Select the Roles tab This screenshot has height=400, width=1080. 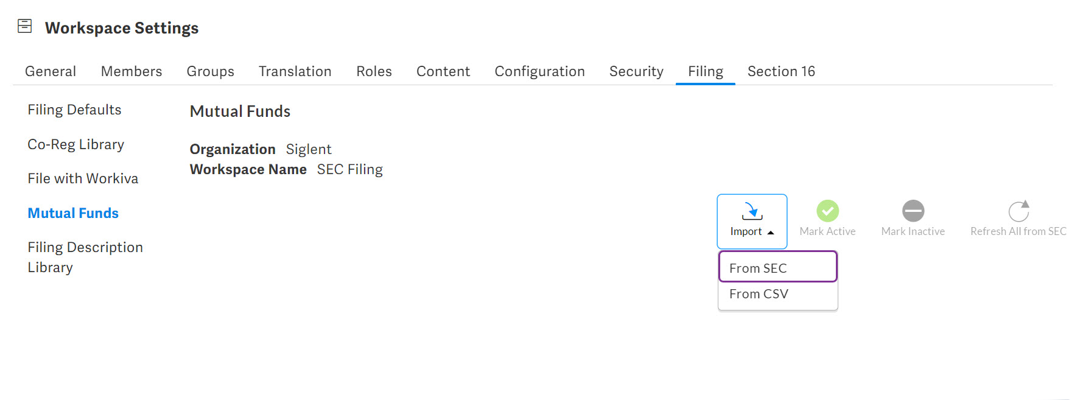pyautogui.click(x=374, y=71)
